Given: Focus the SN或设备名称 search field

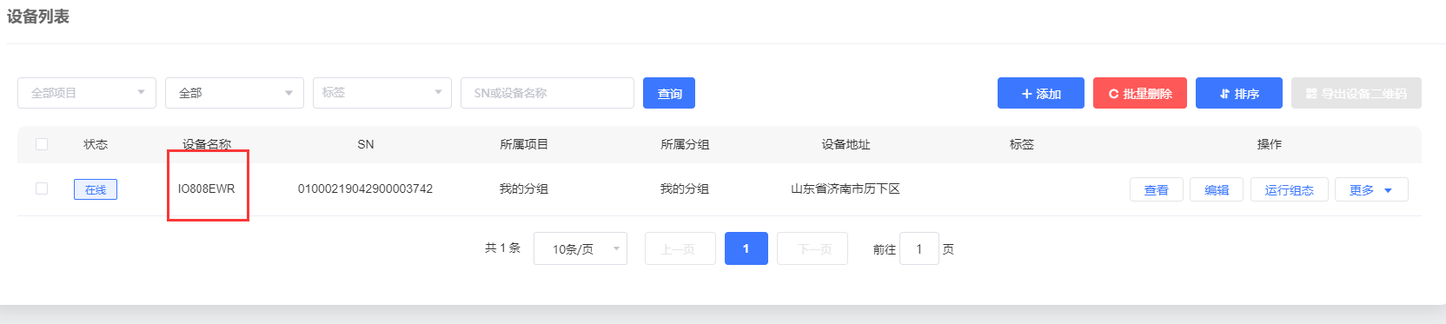Looking at the screenshot, I should 547,93.
